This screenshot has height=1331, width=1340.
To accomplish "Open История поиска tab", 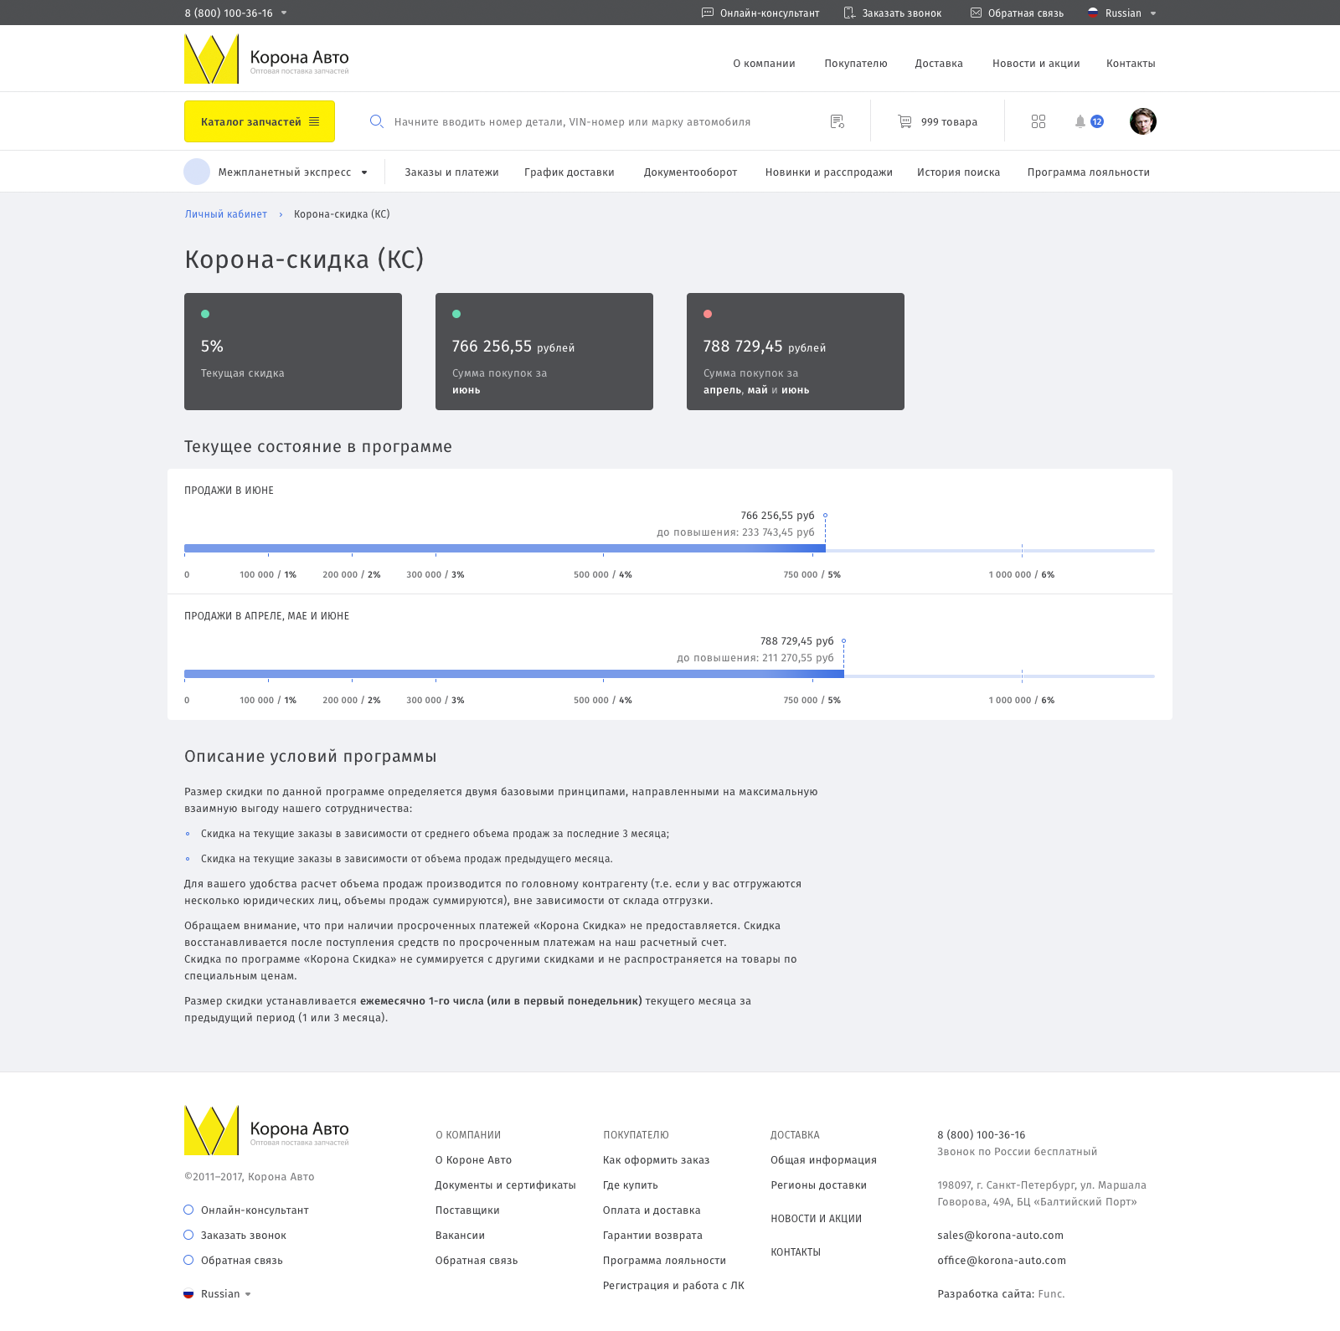I will 958,172.
